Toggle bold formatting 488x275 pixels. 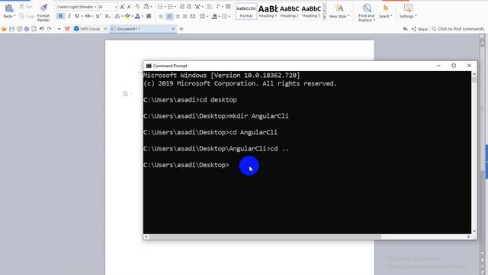60,16
